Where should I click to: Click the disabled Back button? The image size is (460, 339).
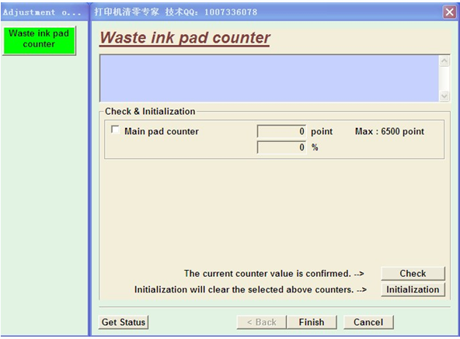click(261, 322)
